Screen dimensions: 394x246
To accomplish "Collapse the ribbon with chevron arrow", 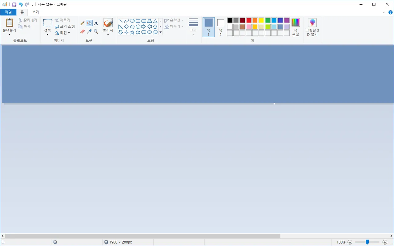I will (384, 12).
